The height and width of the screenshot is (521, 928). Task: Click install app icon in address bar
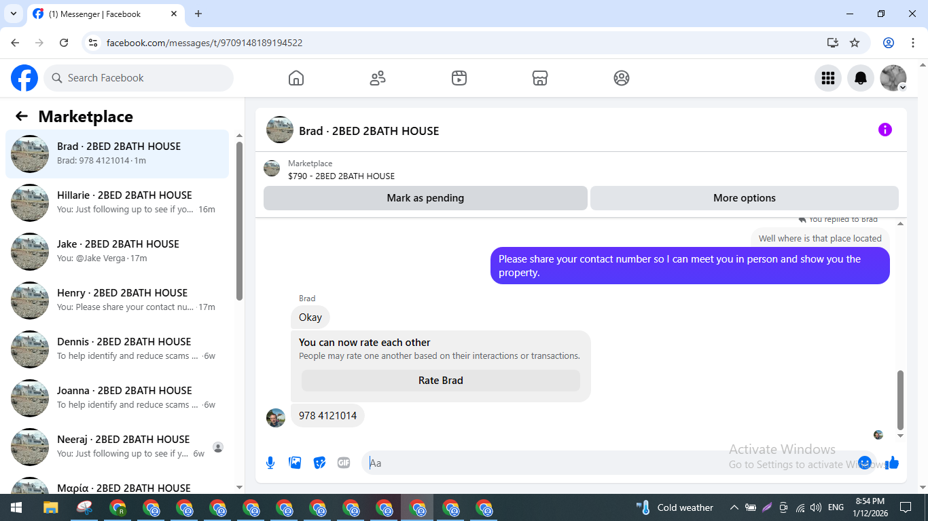pos(833,43)
